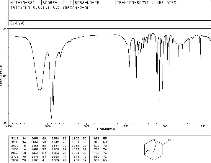Select peak table entry 765
Viewport: 211px width, 163px height.
coord(96,153)
